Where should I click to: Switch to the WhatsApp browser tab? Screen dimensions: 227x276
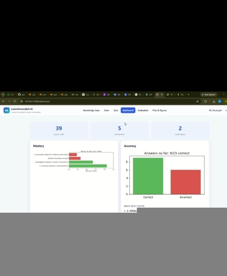11,95
